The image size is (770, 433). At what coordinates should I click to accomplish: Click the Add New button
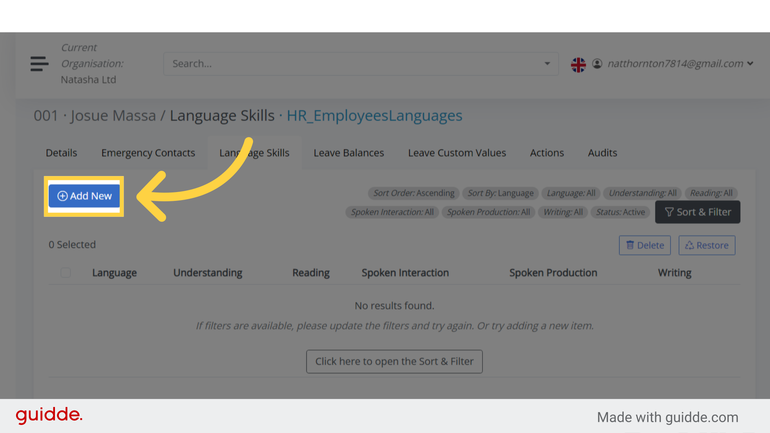(84, 196)
